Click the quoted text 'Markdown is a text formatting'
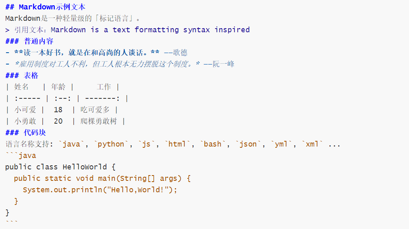 point(115,30)
